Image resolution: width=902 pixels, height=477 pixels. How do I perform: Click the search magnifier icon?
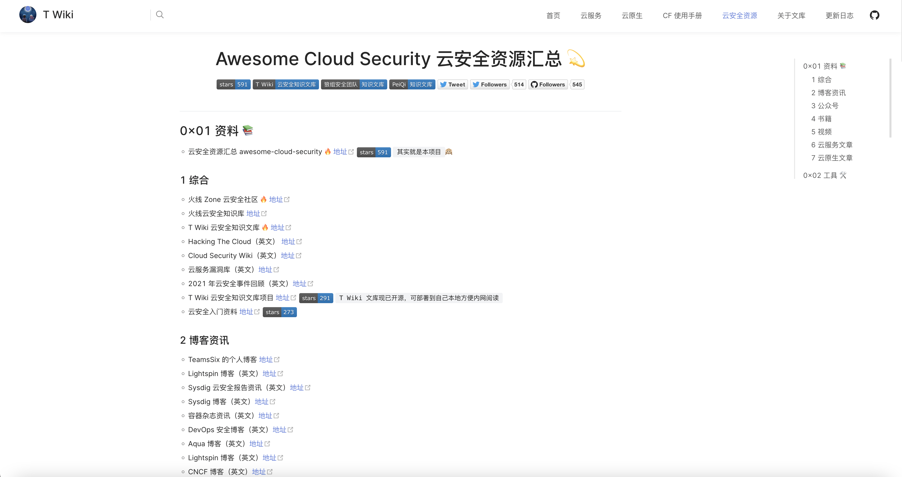(160, 15)
